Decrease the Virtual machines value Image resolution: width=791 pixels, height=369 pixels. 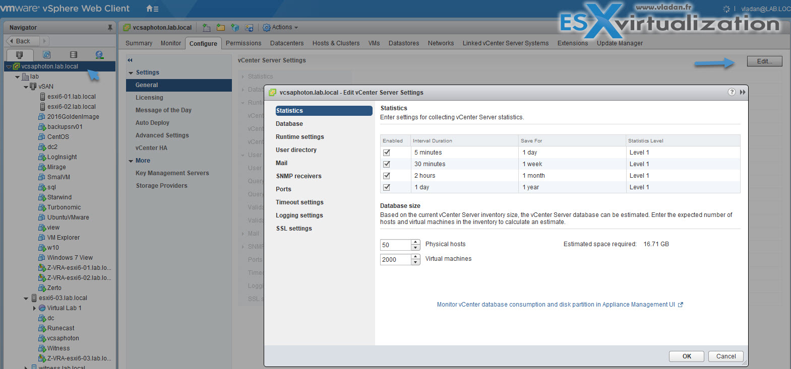[x=415, y=262]
